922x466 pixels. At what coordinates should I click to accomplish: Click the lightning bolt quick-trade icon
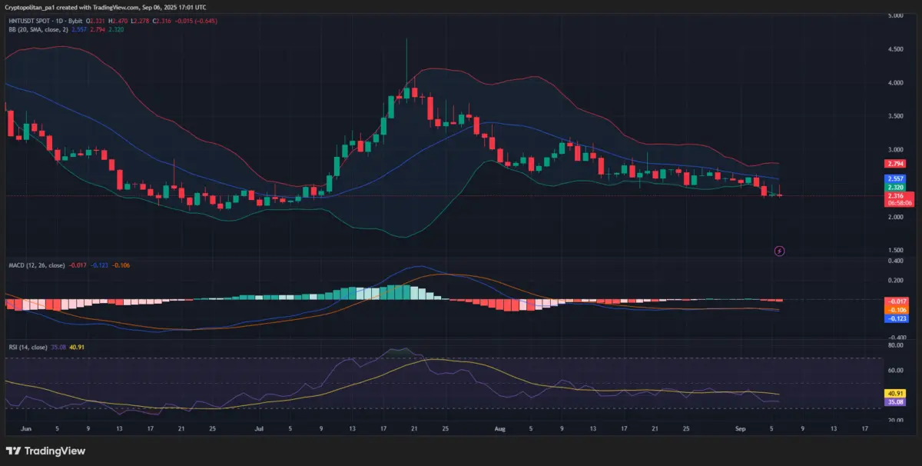(779, 251)
